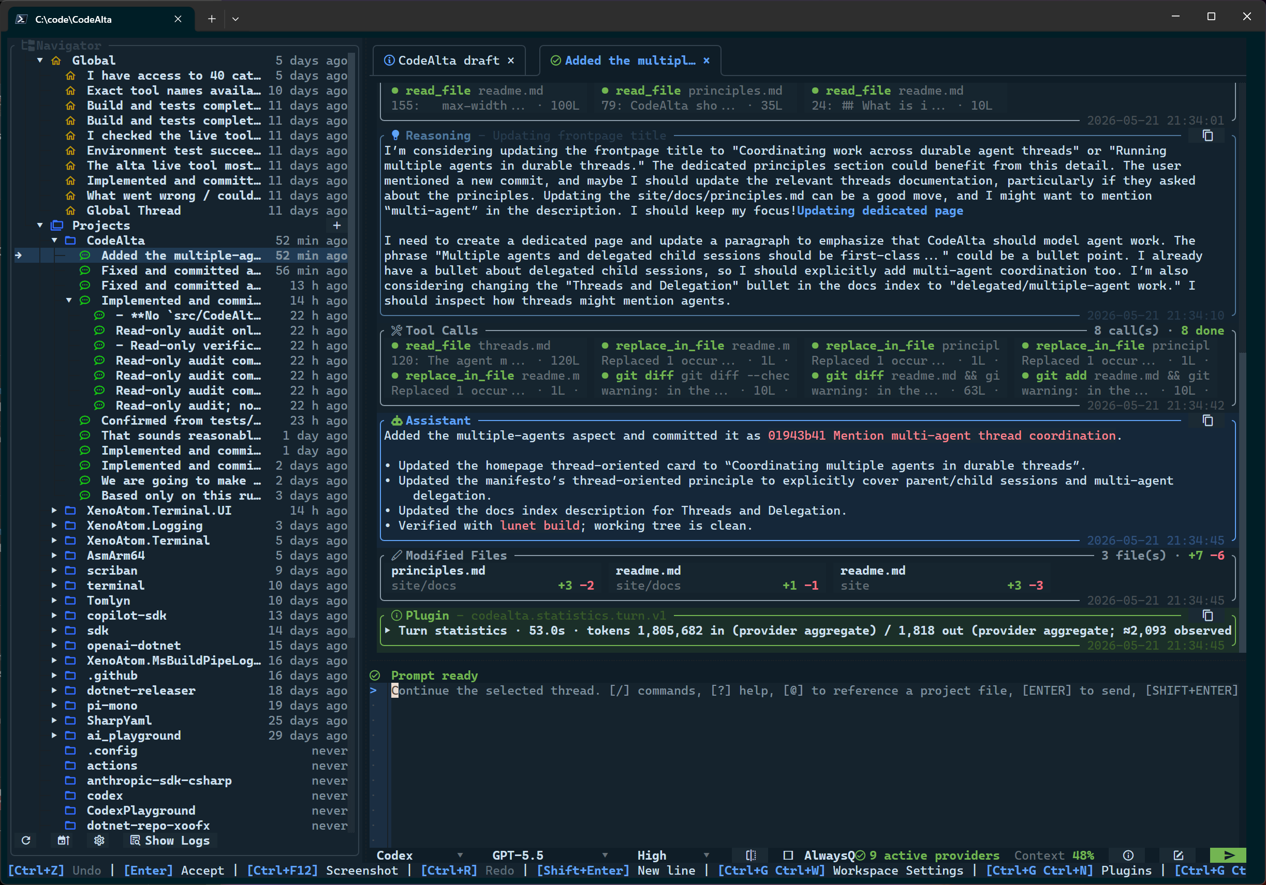Screen dimensions: 1266x885
Task: Expand the XenoAtom.Terminal.UI project
Action: click(x=54, y=511)
